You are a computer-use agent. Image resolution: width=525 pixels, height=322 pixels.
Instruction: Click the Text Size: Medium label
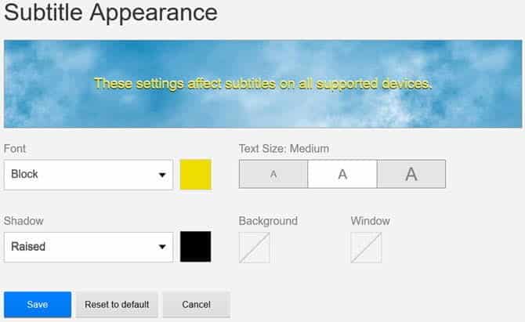(x=284, y=148)
